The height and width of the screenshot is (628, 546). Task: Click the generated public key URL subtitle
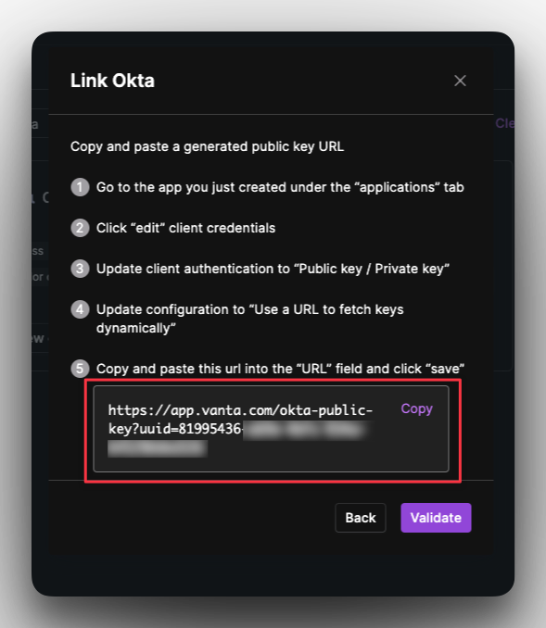tap(207, 146)
